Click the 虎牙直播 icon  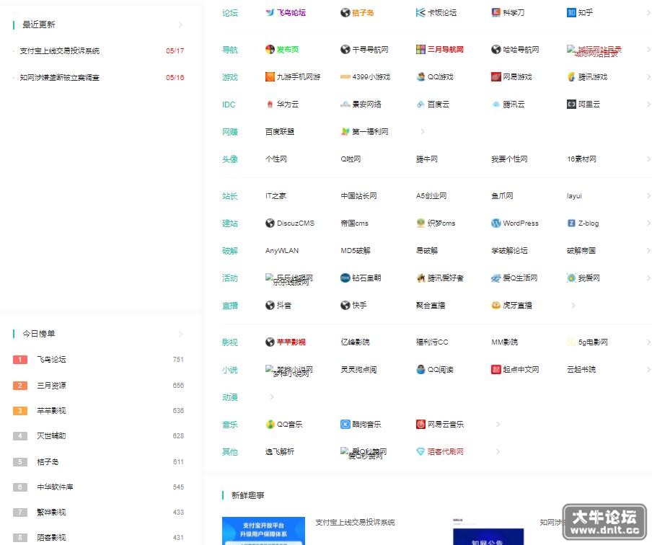(x=496, y=306)
